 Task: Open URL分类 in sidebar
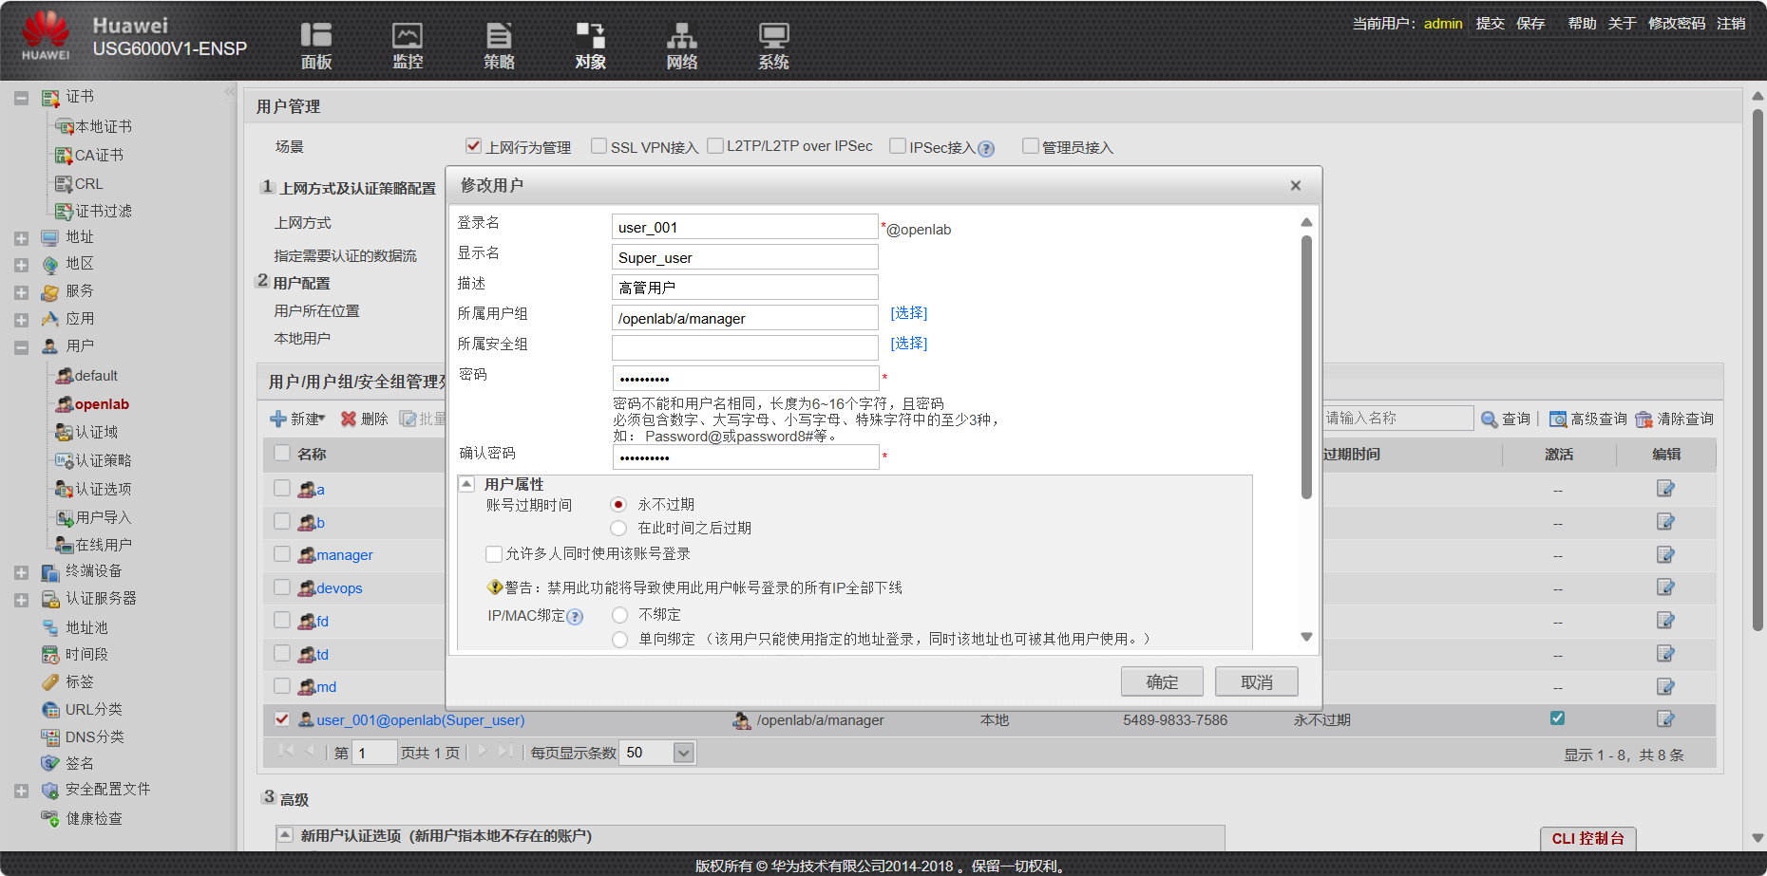(93, 709)
